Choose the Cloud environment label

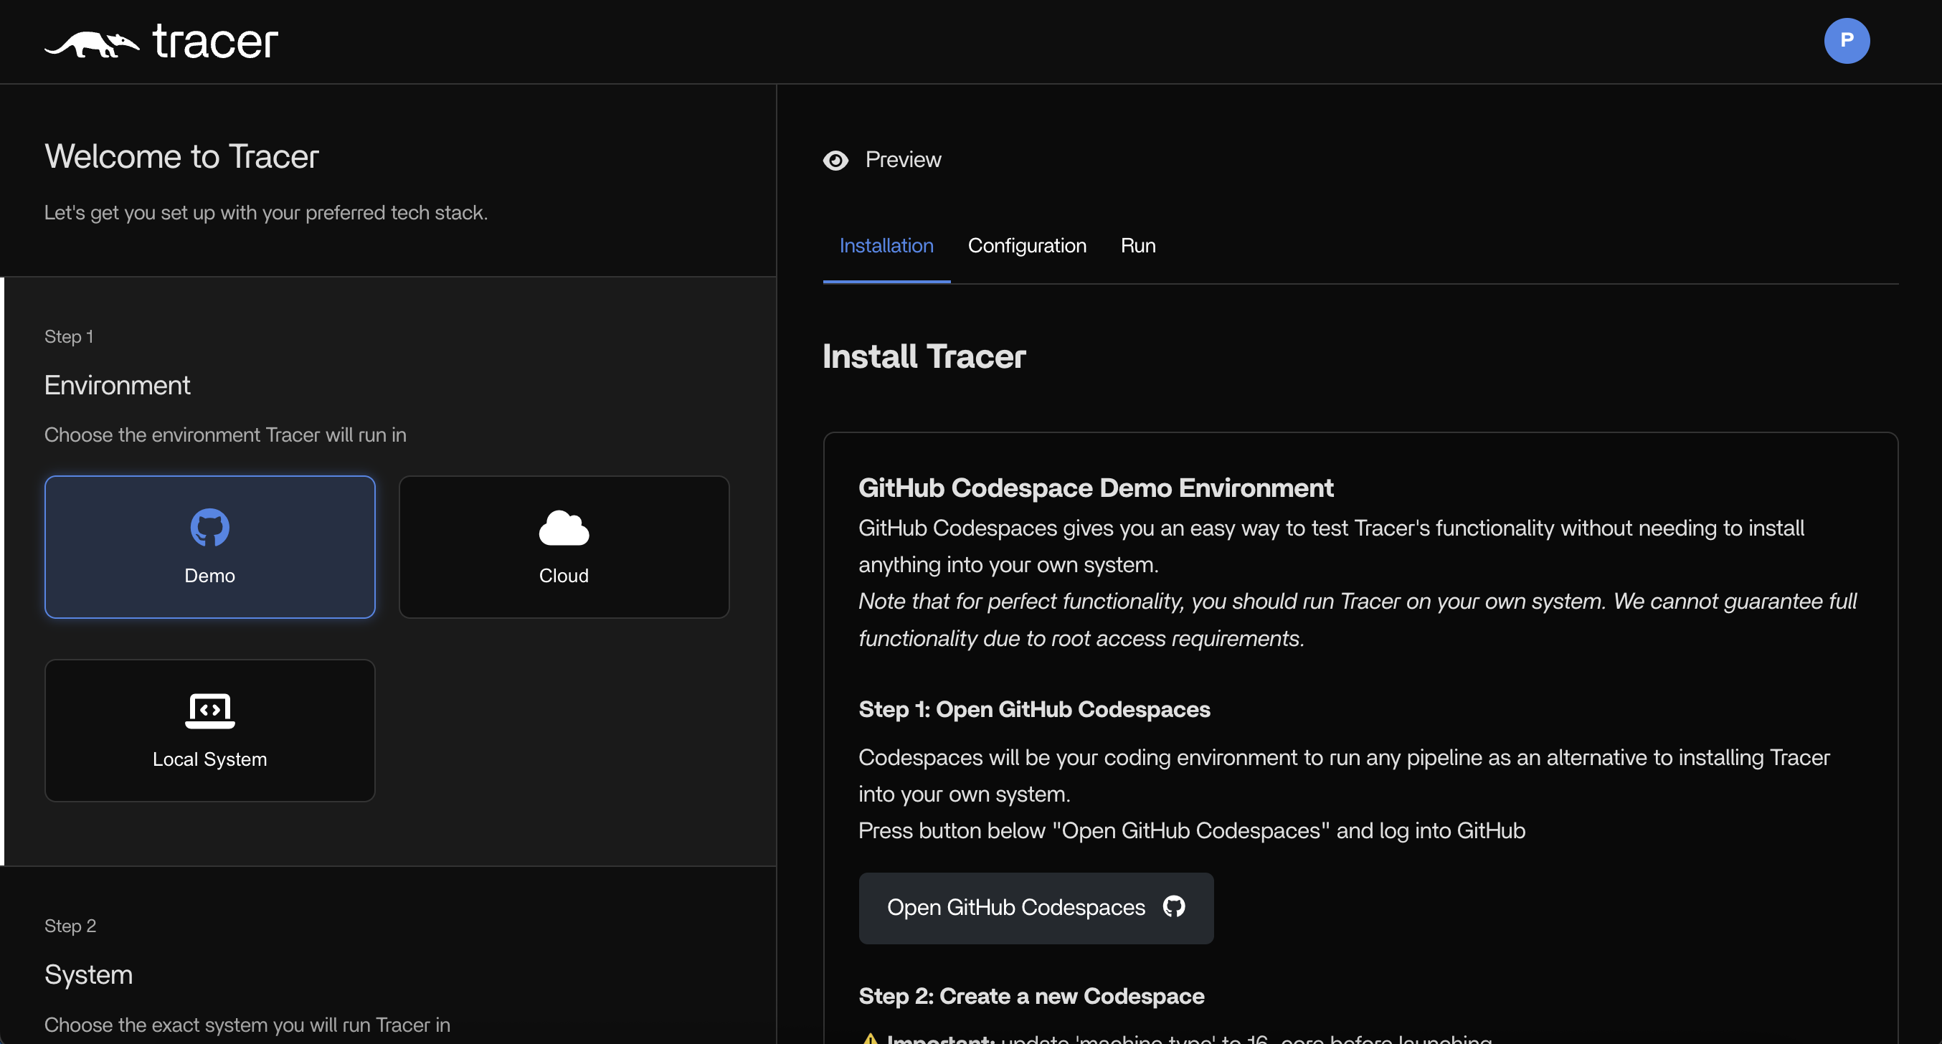(x=563, y=576)
